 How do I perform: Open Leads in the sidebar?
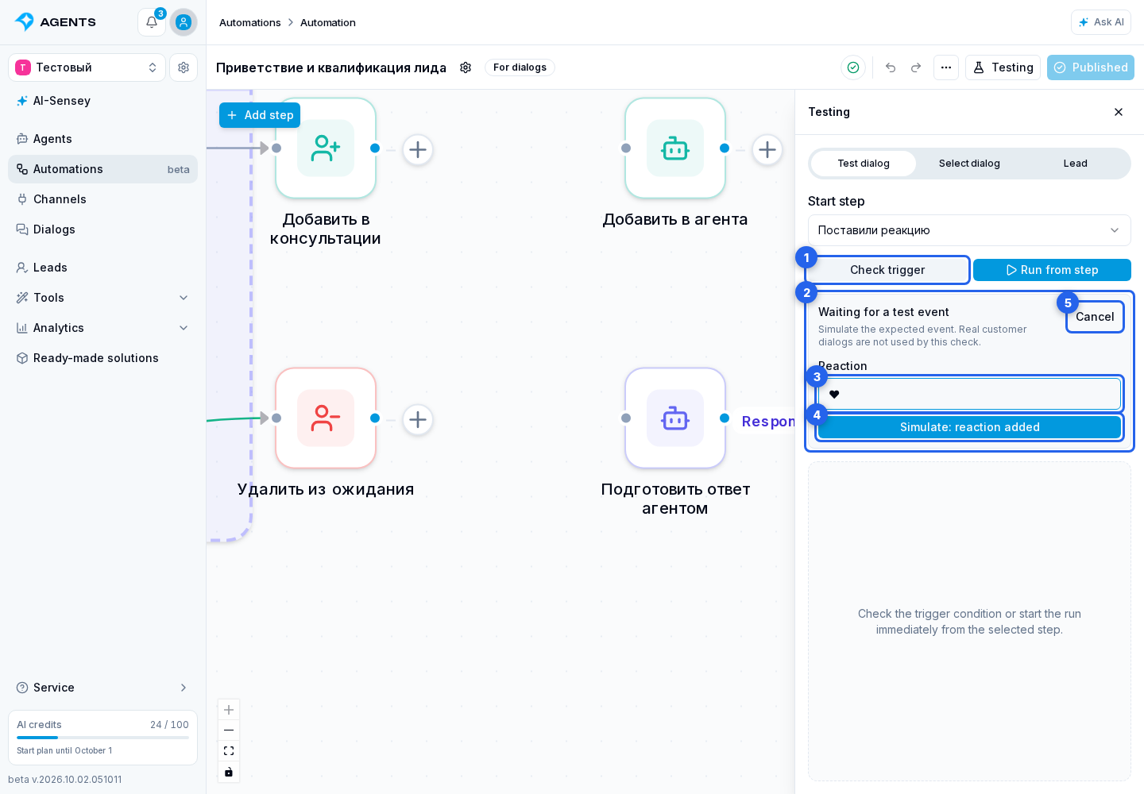pos(102,268)
